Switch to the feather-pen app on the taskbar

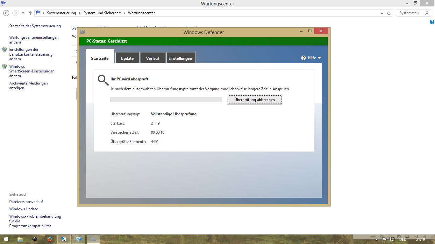64,239
